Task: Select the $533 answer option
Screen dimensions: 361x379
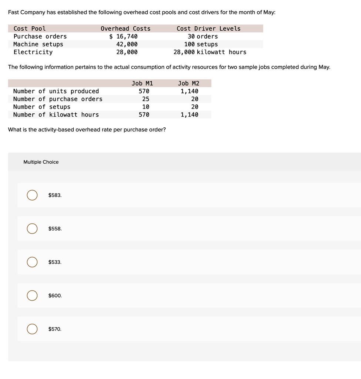Action: [32, 262]
